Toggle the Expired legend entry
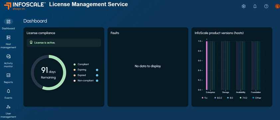This screenshot has width=280, height=120. 79,75
